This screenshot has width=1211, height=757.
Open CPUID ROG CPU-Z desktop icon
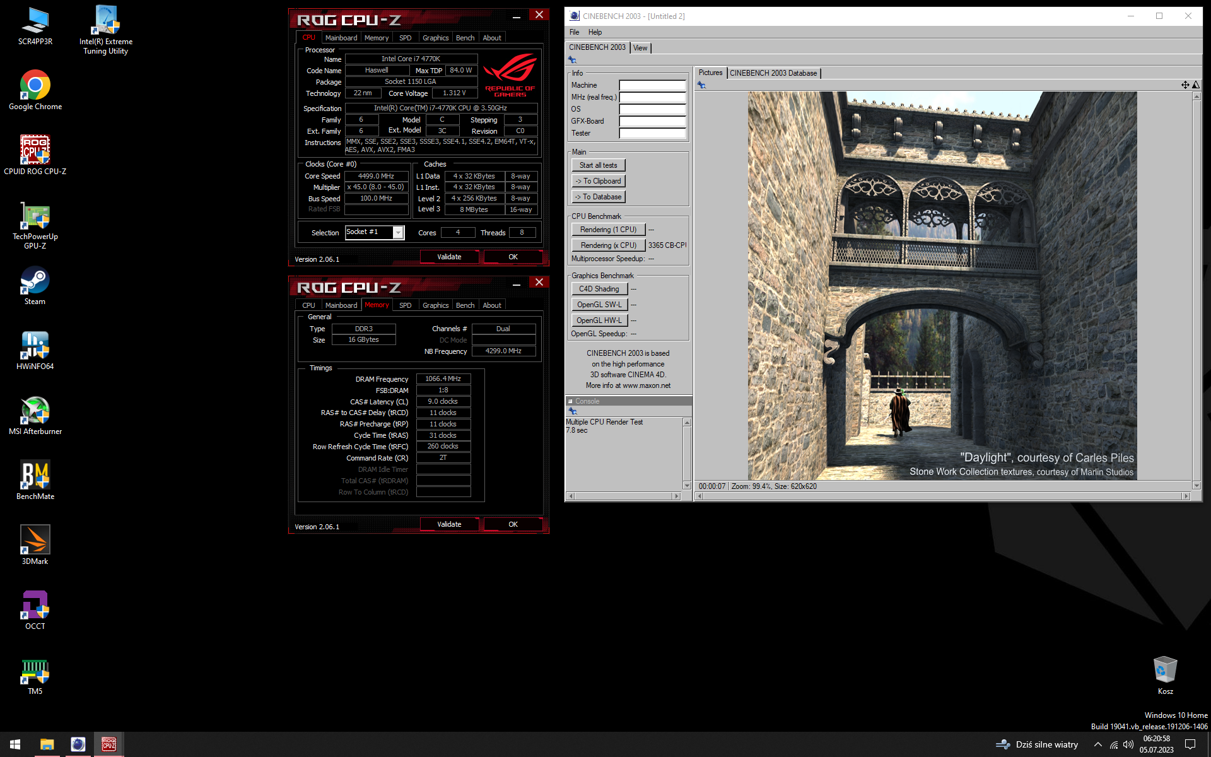coord(35,155)
